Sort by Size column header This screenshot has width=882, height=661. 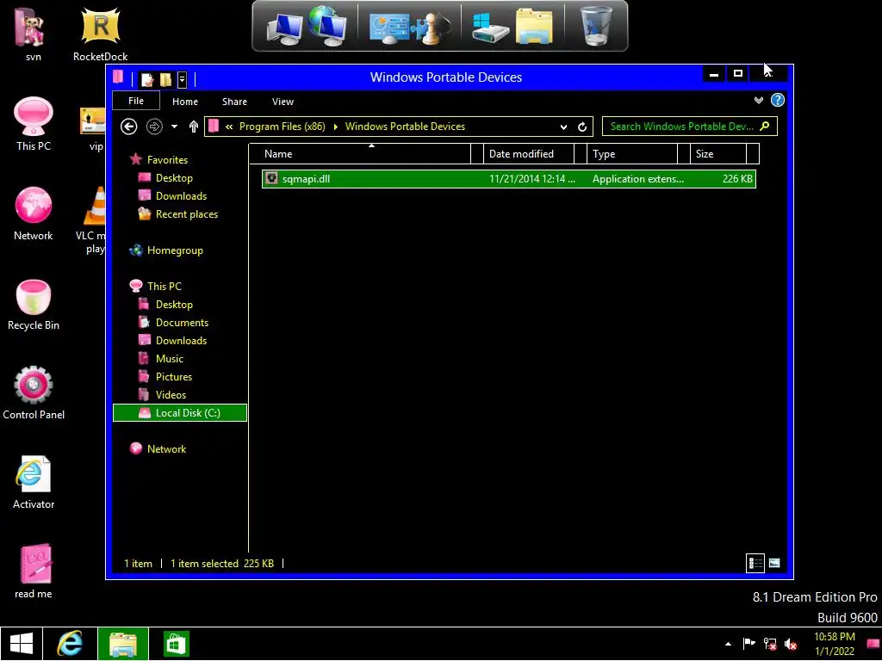click(x=717, y=154)
